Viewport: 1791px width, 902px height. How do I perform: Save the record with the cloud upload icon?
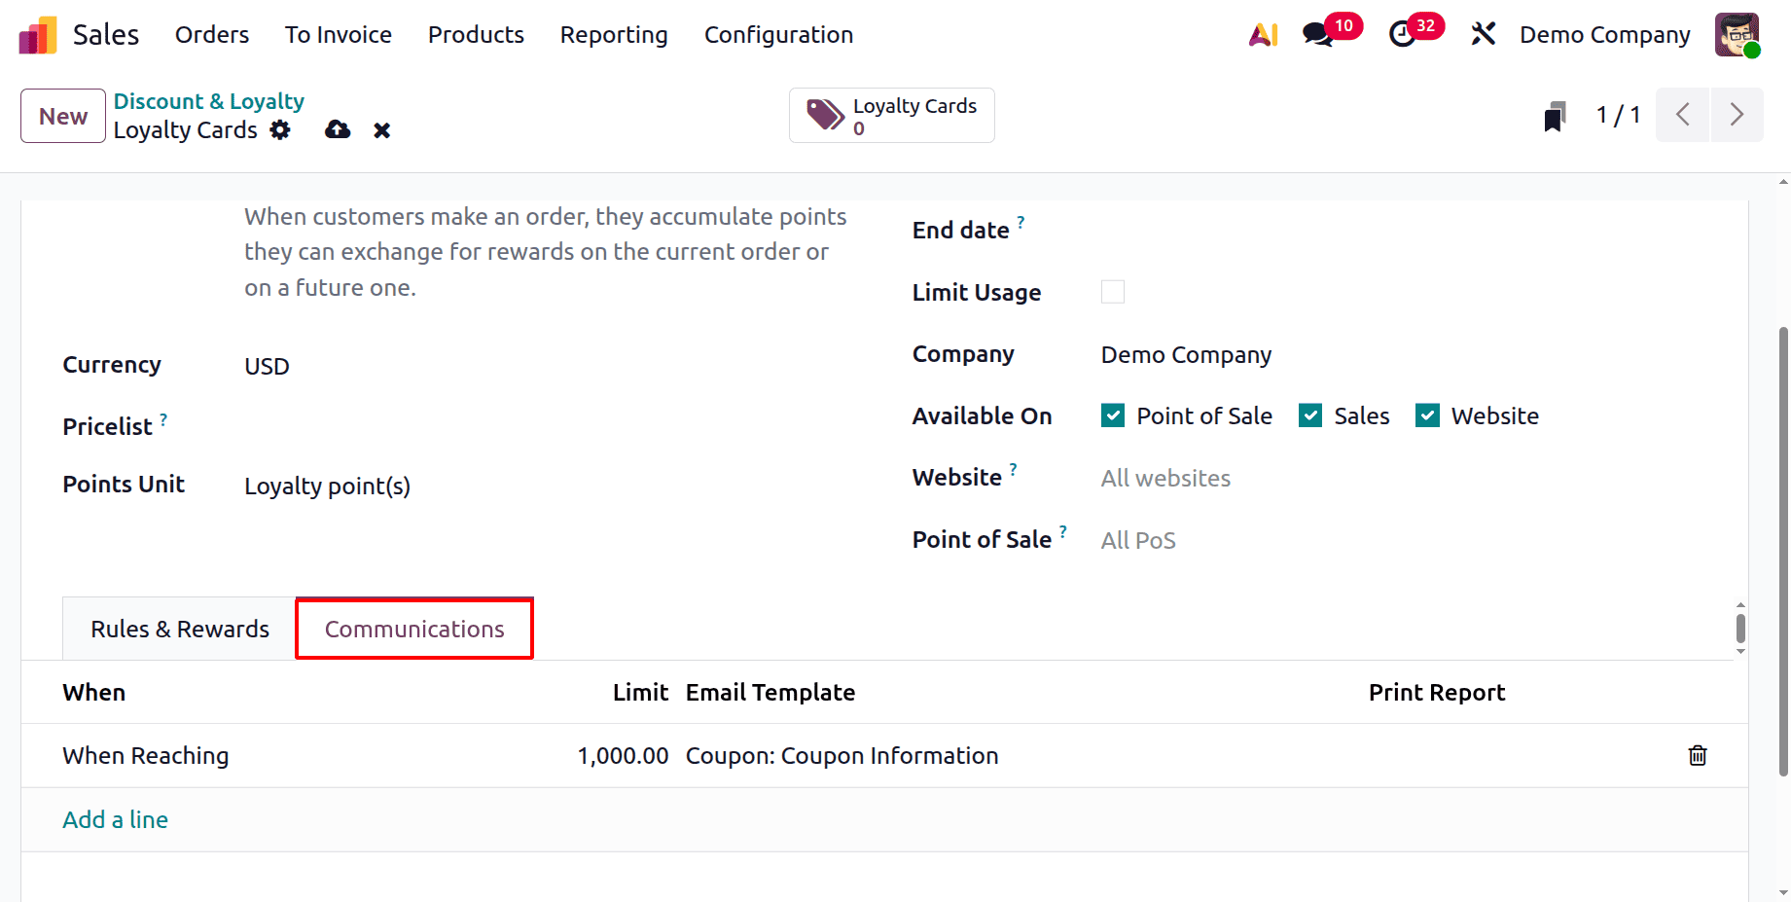pos(337,129)
